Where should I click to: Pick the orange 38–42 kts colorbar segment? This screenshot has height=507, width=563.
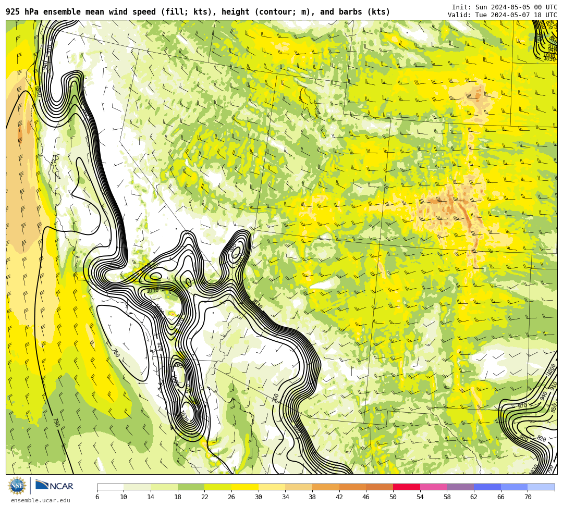coord(326,487)
